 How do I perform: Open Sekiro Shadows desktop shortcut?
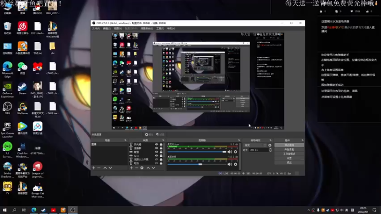7,170
